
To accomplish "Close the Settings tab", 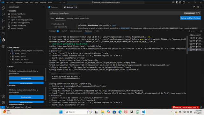I will click(x=76, y=7).
